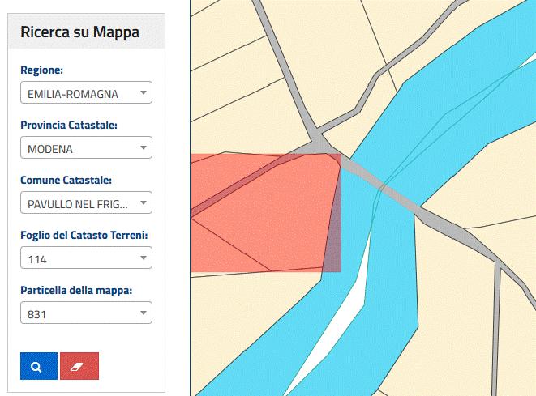Screen dimensions: 536x396
Task: Click the red eraser clear button
Action: coord(79,366)
